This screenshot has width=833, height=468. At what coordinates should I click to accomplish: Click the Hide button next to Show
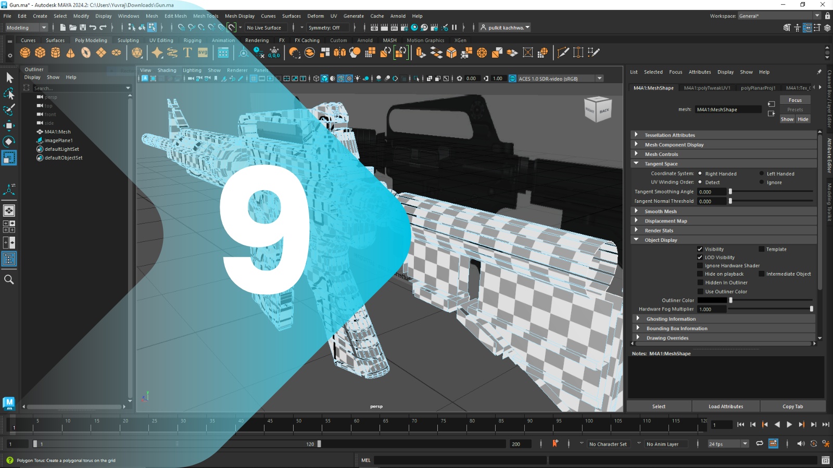click(803, 119)
